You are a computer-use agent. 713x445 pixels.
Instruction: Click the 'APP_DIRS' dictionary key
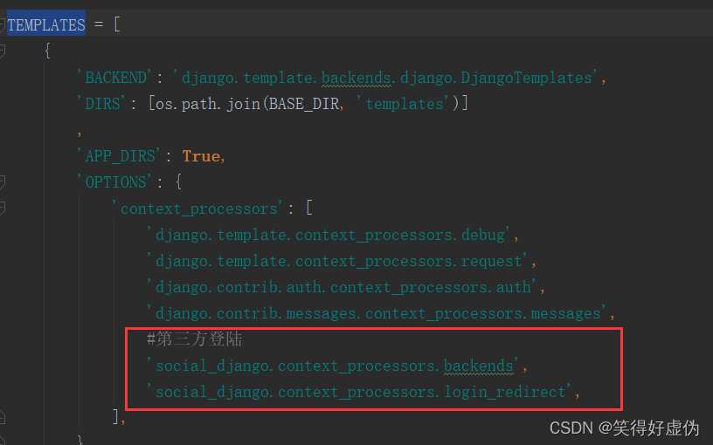pos(118,155)
